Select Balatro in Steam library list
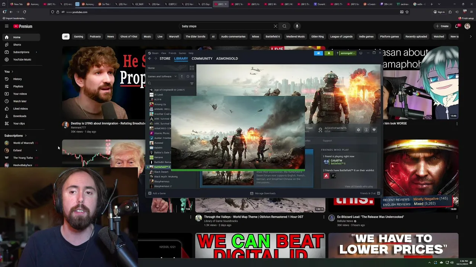 pyautogui.click(x=158, y=148)
